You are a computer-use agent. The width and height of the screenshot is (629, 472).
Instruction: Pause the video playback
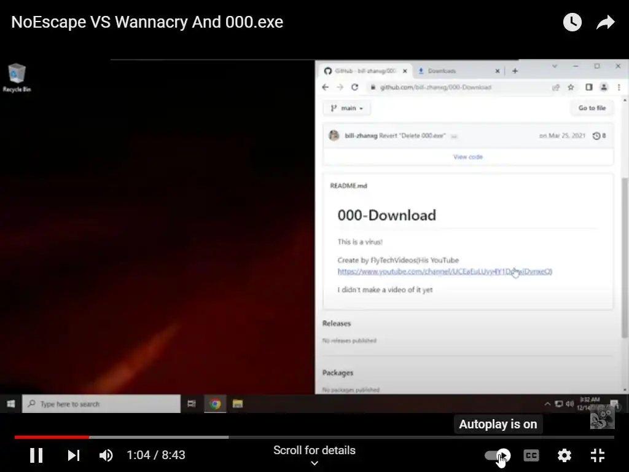click(36, 455)
